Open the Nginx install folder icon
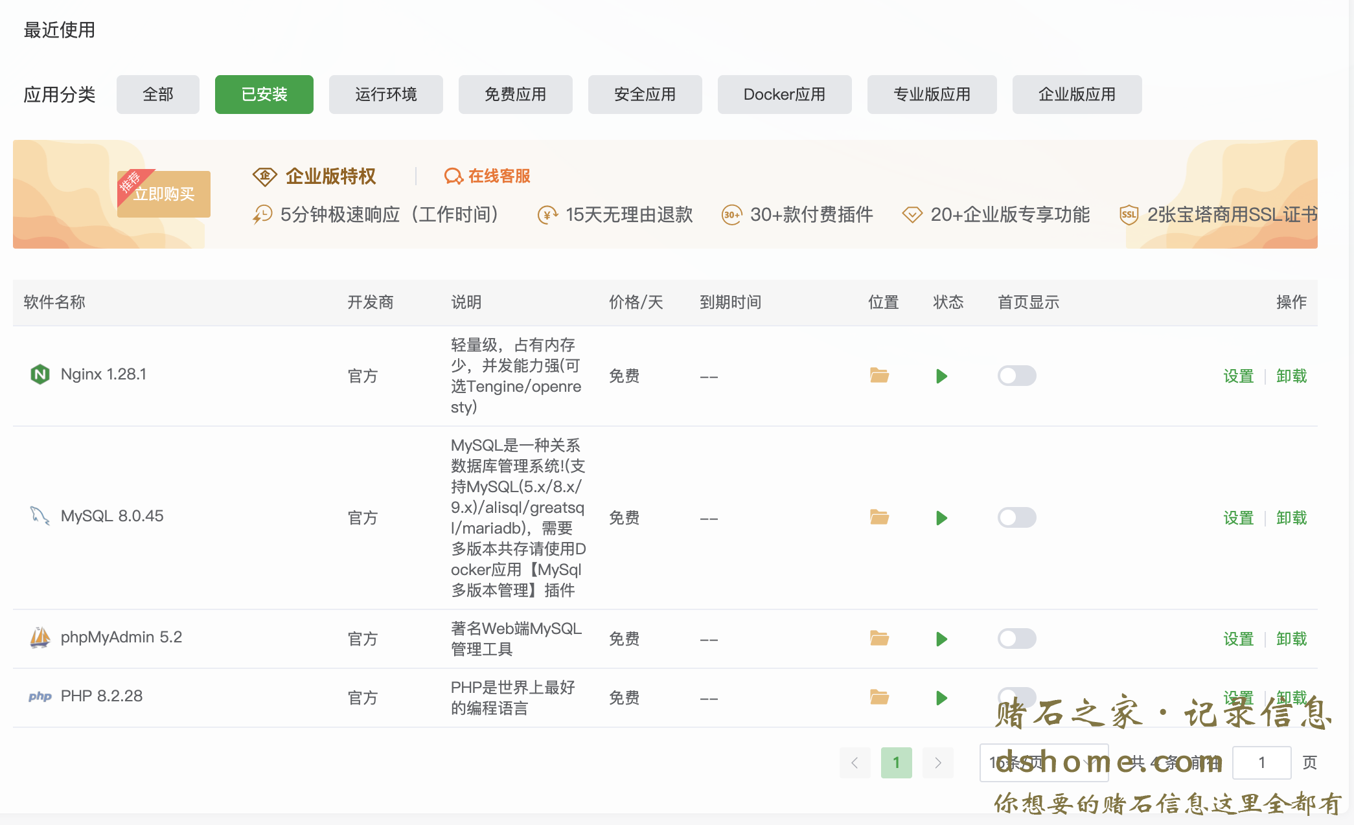 tap(879, 376)
